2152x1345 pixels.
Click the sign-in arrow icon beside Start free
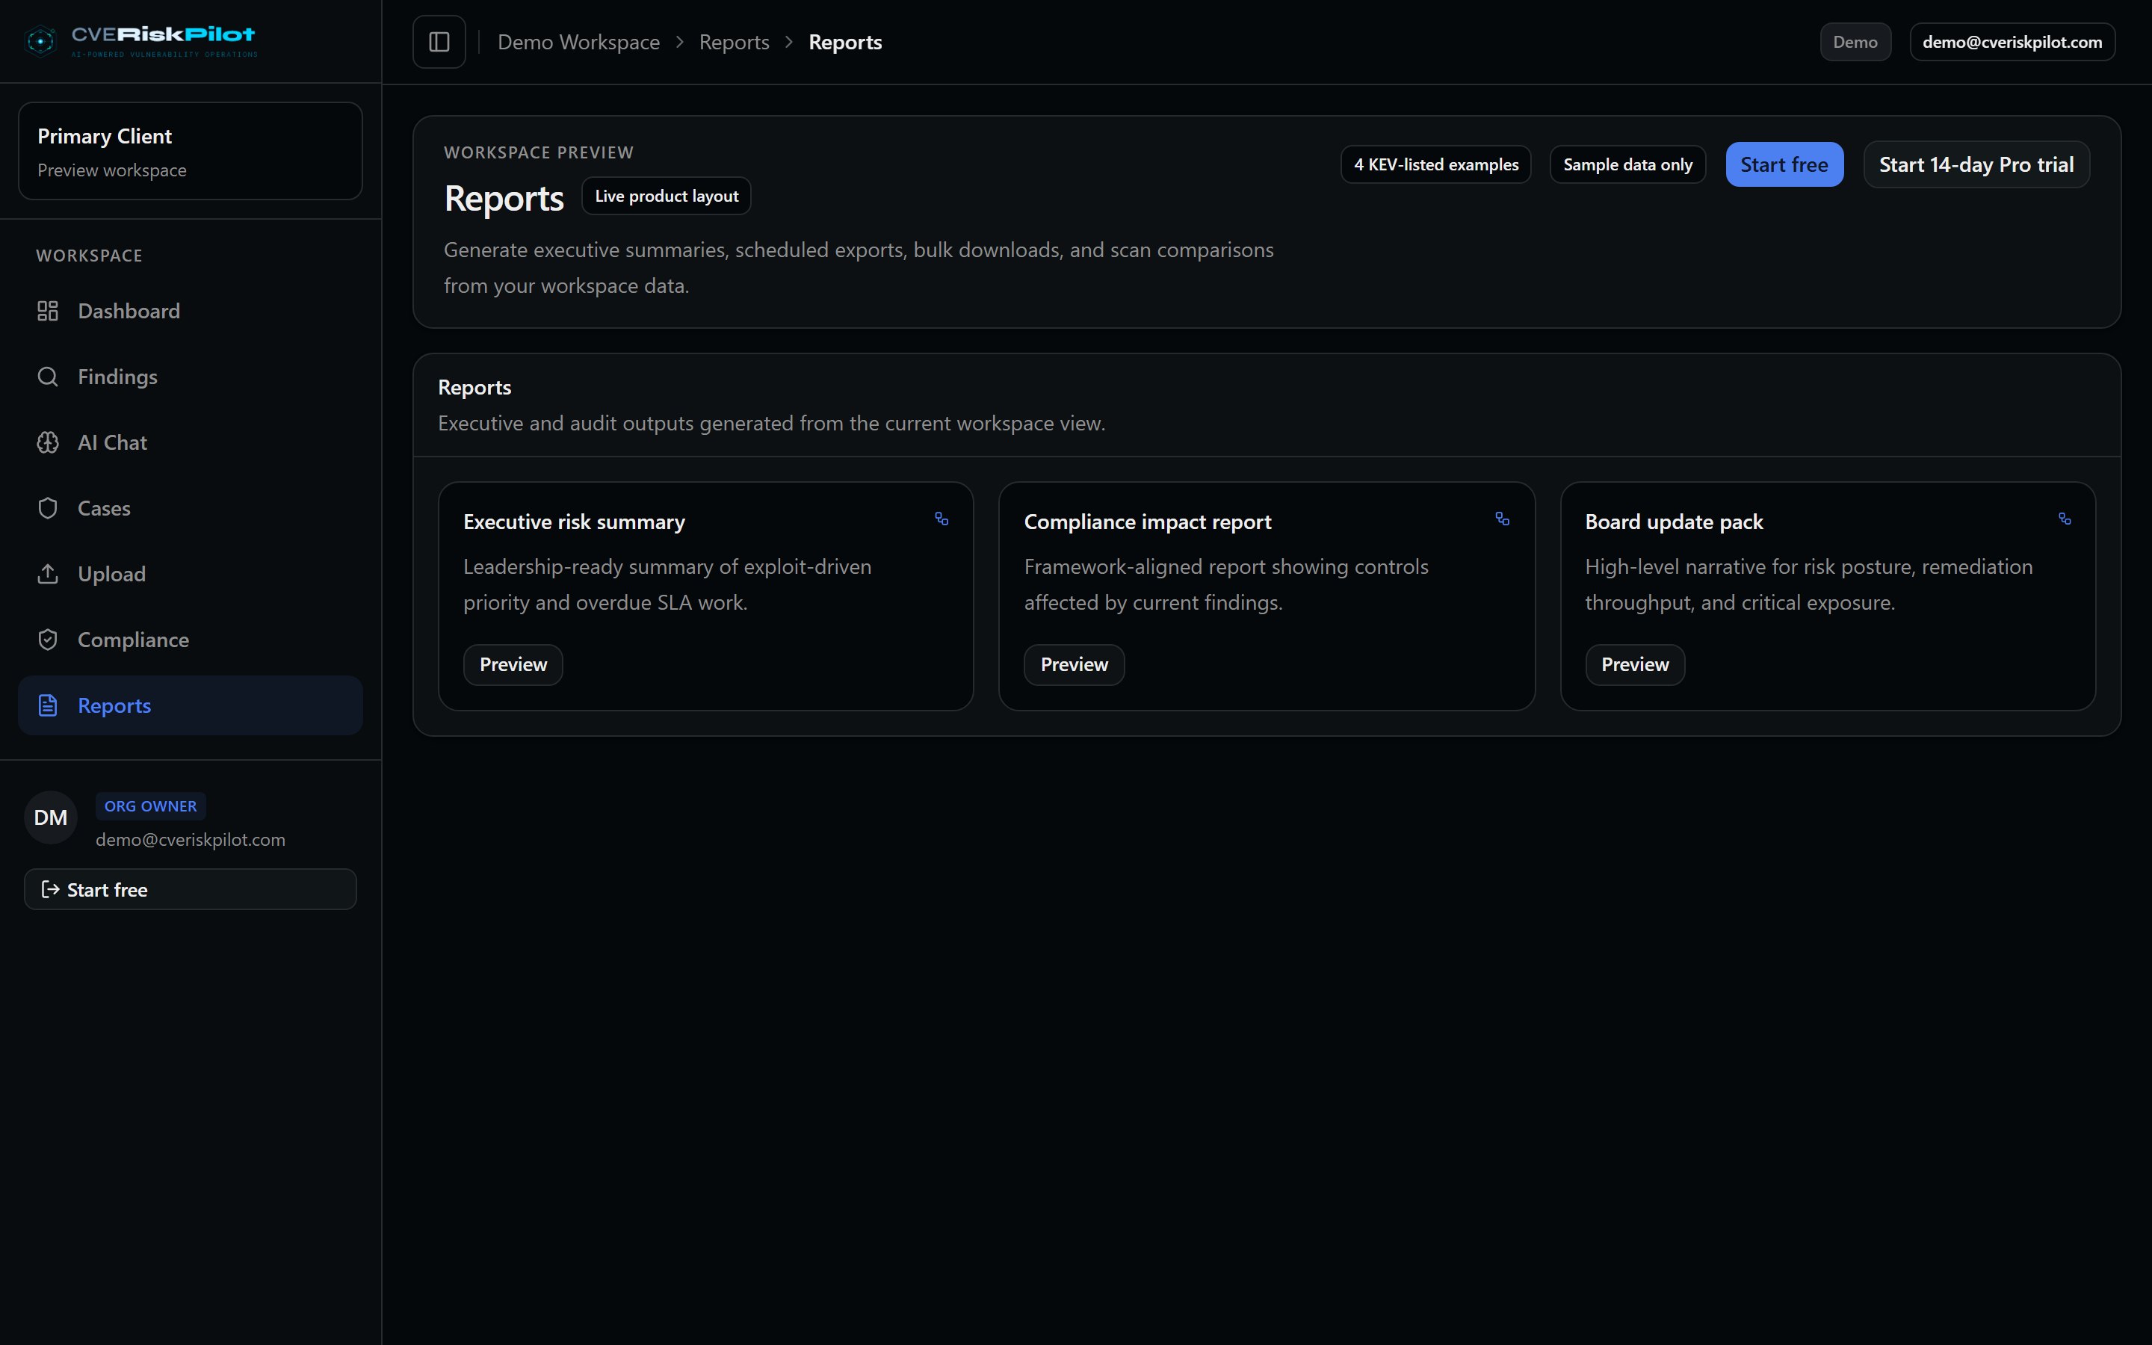click(x=51, y=889)
